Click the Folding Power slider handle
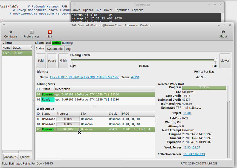 215,60
